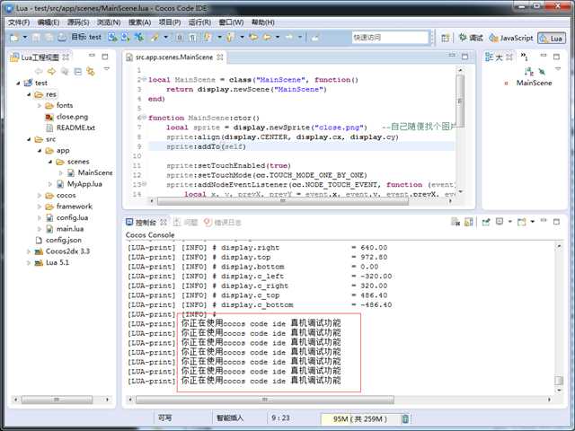This screenshot has height=431, width=575.
Task: Minimize the Lua project view panel
Action: click(x=92, y=56)
